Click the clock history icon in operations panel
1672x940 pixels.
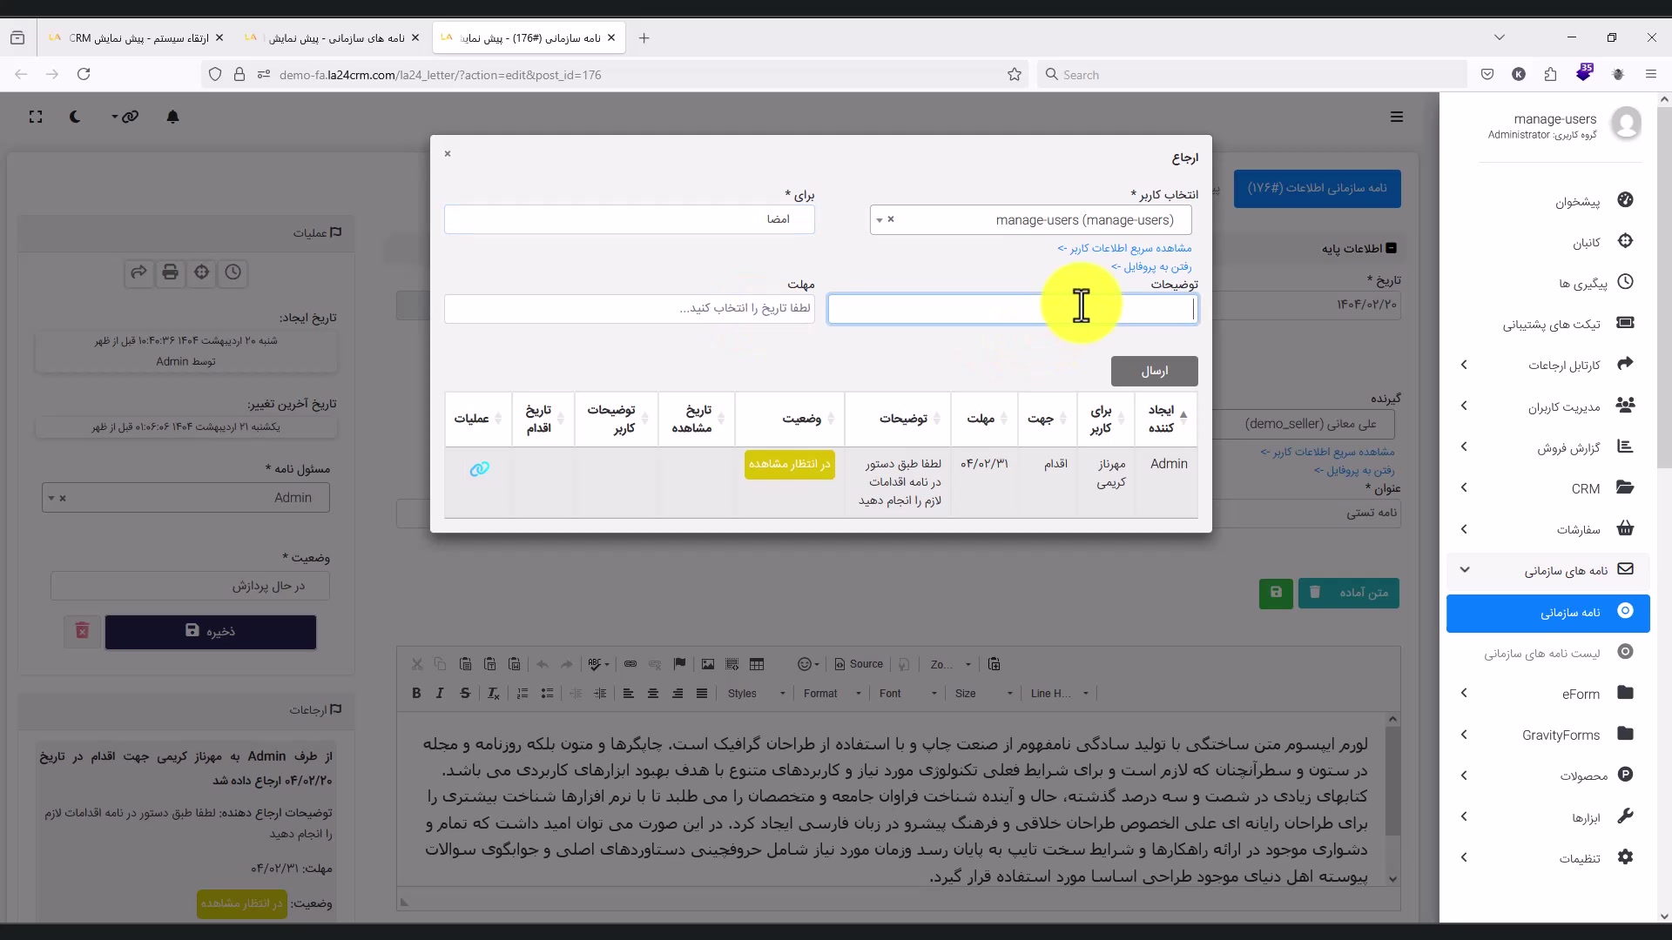click(x=233, y=272)
